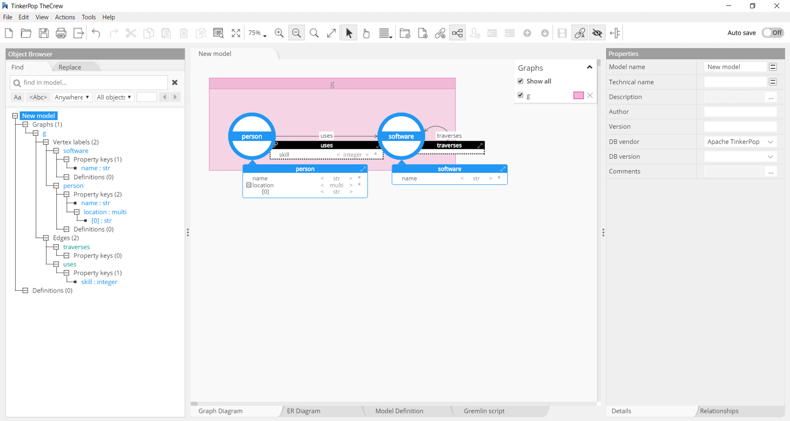
Task: Open the Model Definition tab
Action: 399,411
